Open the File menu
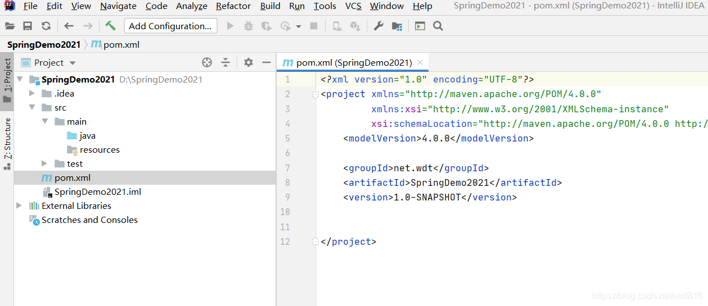 point(30,6)
